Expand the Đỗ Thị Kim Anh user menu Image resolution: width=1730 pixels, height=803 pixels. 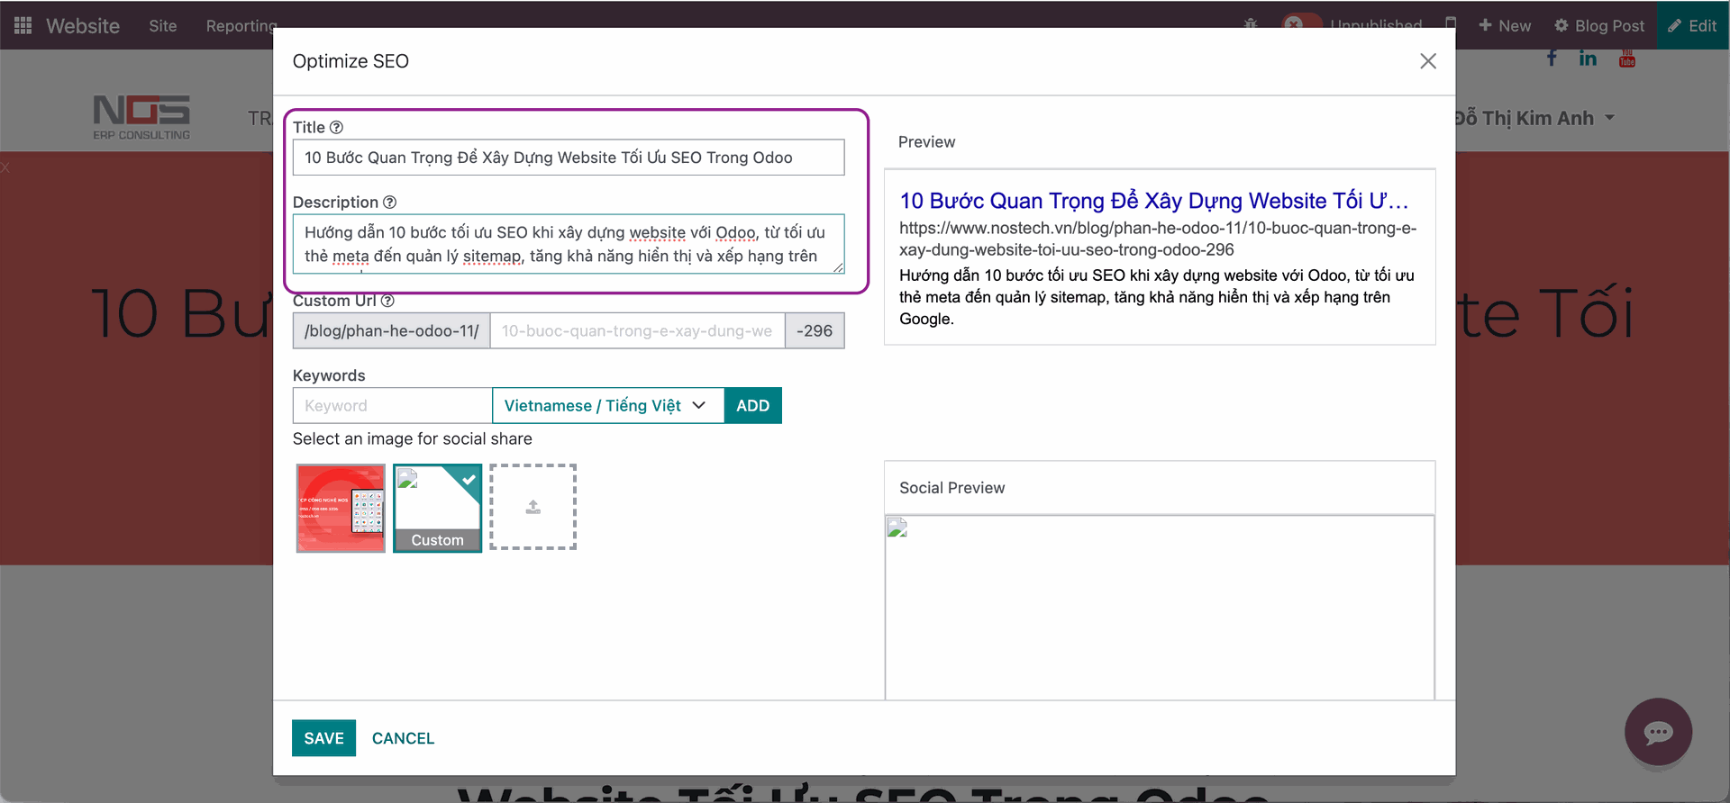pos(1534,118)
